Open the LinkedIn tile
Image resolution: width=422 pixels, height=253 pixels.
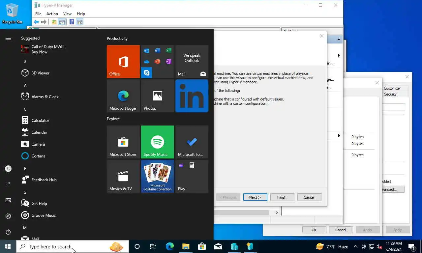coord(192,96)
